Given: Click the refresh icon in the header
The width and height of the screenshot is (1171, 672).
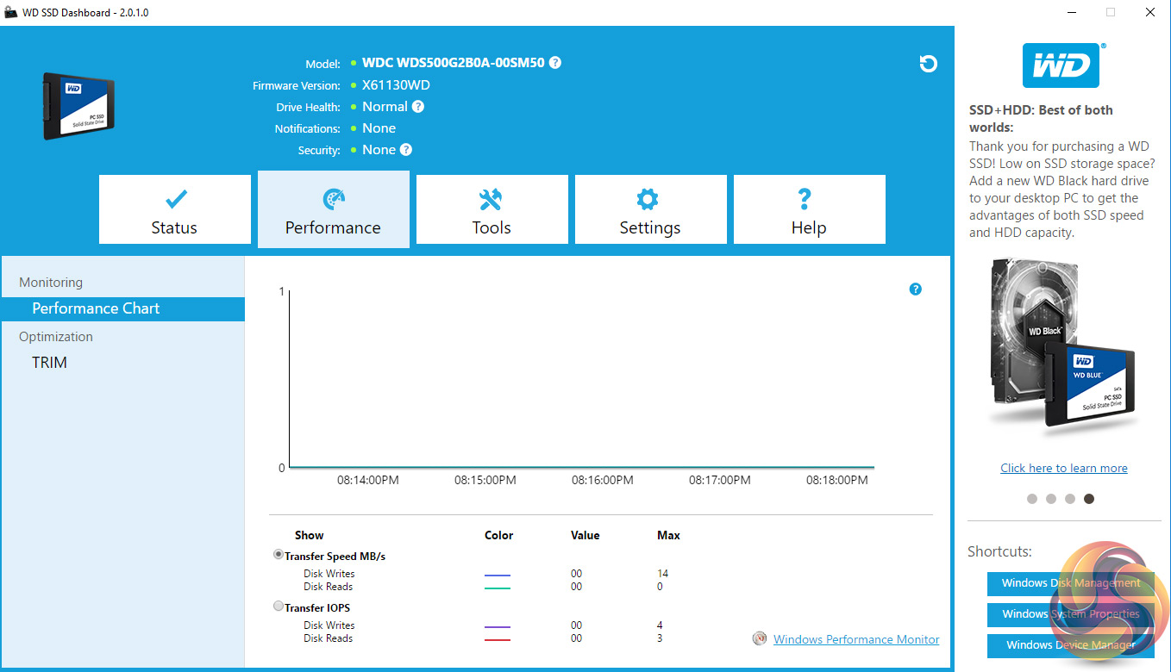Looking at the screenshot, I should click(x=928, y=64).
